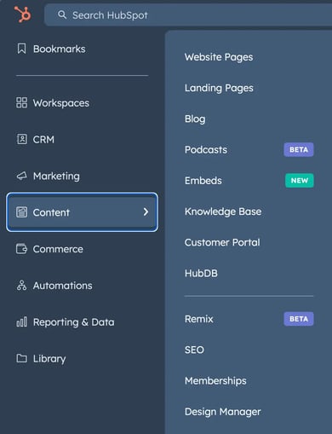This screenshot has width=332, height=434.
Task: Click the Bookmarks ribbon icon
Action: (x=21, y=49)
